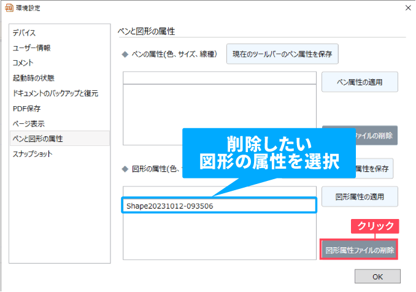
Task: Go to 起動時の状態 settings
Action: [x=34, y=78]
